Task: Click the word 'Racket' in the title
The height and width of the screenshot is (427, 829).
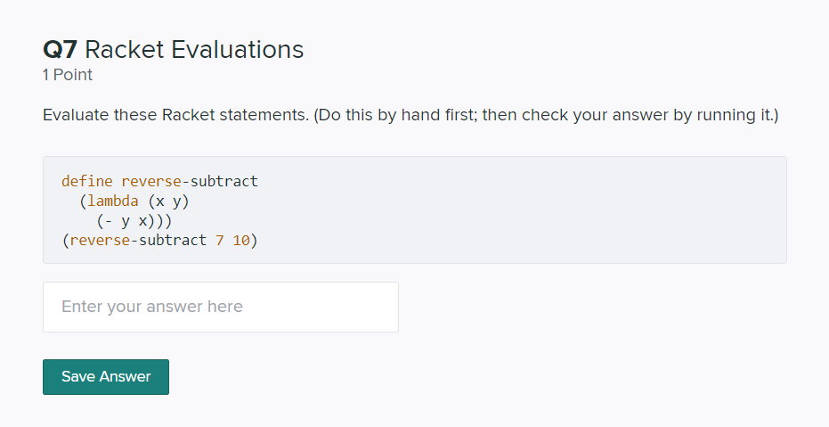Action: pyautogui.click(x=125, y=50)
